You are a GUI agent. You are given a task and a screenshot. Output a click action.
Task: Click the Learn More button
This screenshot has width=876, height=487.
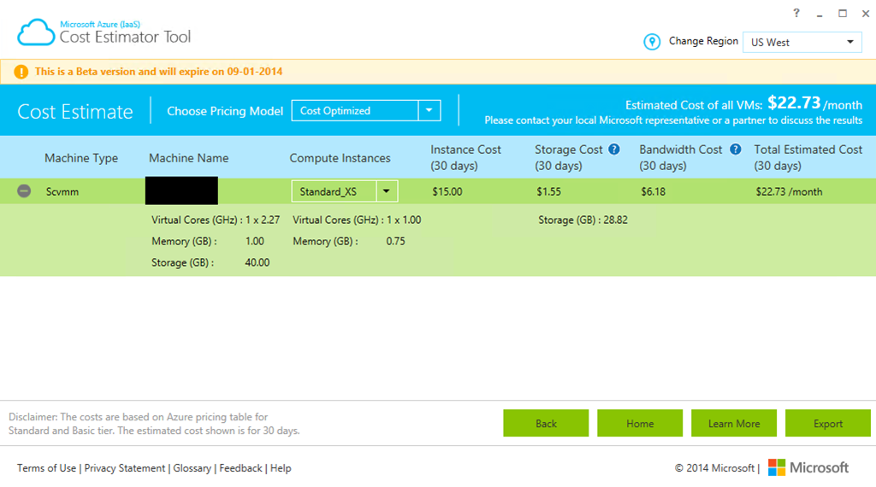[x=734, y=423]
